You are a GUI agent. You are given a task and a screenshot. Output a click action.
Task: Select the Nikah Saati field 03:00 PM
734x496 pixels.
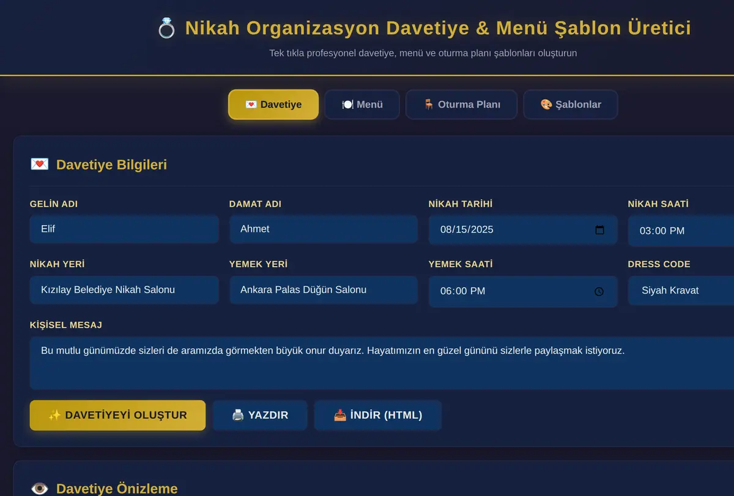coord(681,231)
